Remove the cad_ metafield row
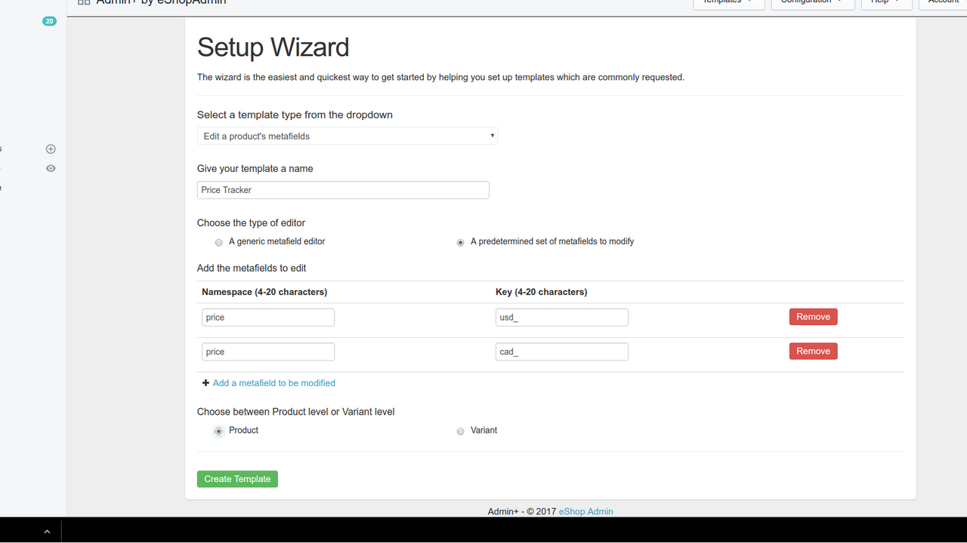The width and height of the screenshot is (967, 543). (813, 351)
